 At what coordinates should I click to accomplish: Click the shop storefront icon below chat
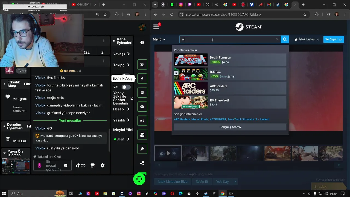pos(92,166)
